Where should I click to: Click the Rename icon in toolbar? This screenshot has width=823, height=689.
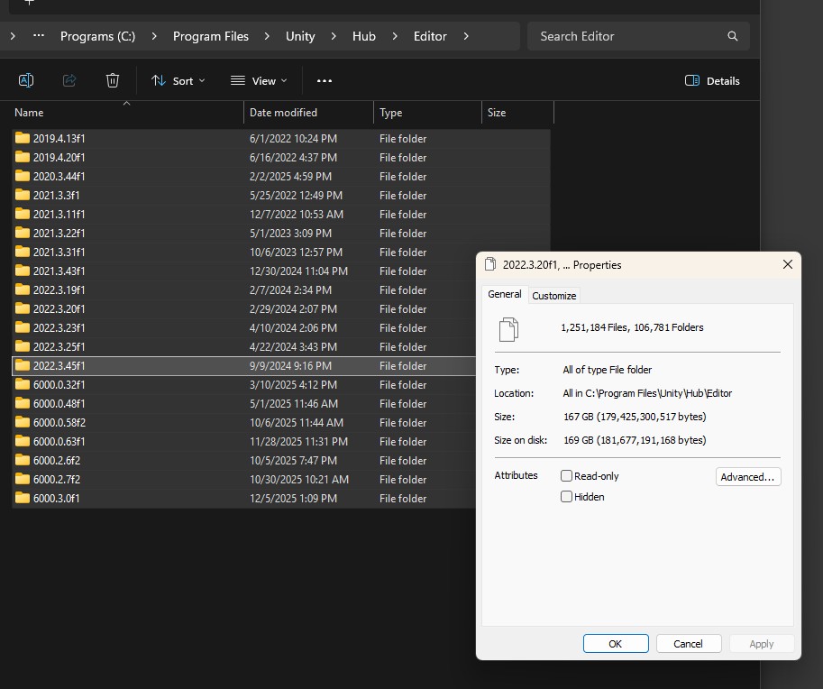click(x=26, y=80)
